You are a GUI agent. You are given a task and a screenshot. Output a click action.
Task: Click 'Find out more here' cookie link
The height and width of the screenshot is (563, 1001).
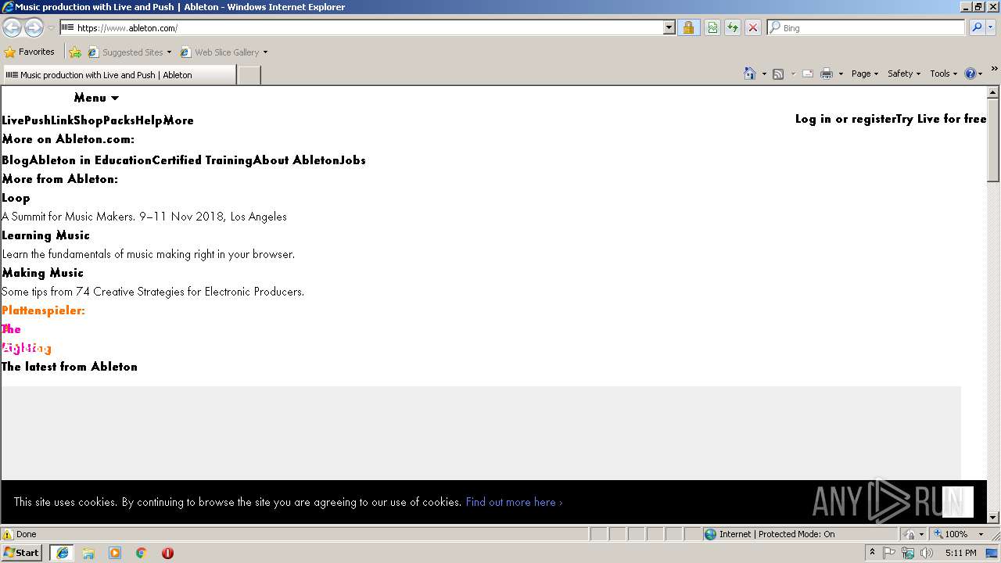click(514, 502)
